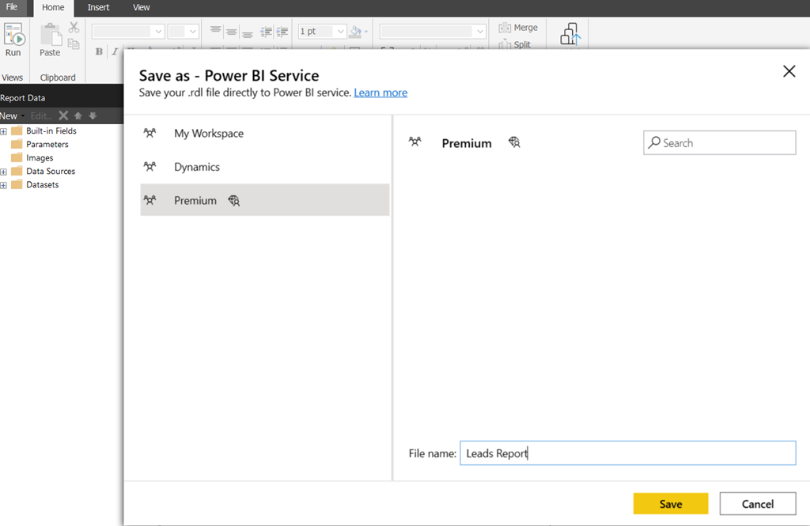Decrease paragraph indent
The image size is (810, 526).
click(x=266, y=32)
